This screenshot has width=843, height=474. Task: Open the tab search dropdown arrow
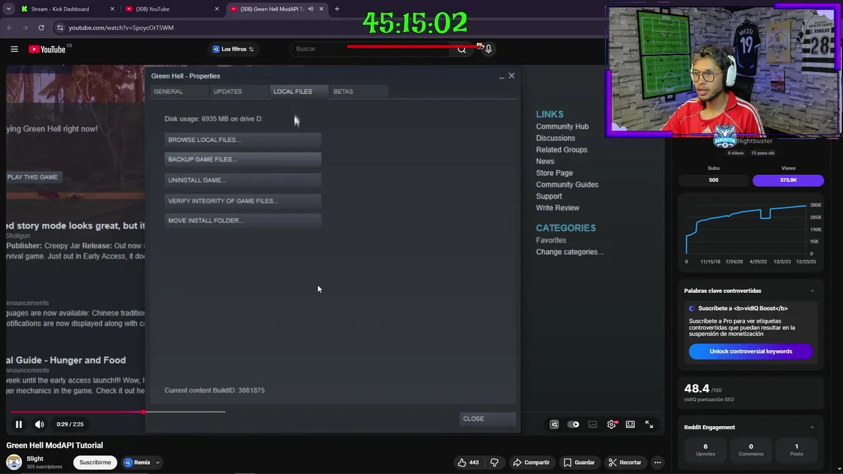tap(8, 9)
